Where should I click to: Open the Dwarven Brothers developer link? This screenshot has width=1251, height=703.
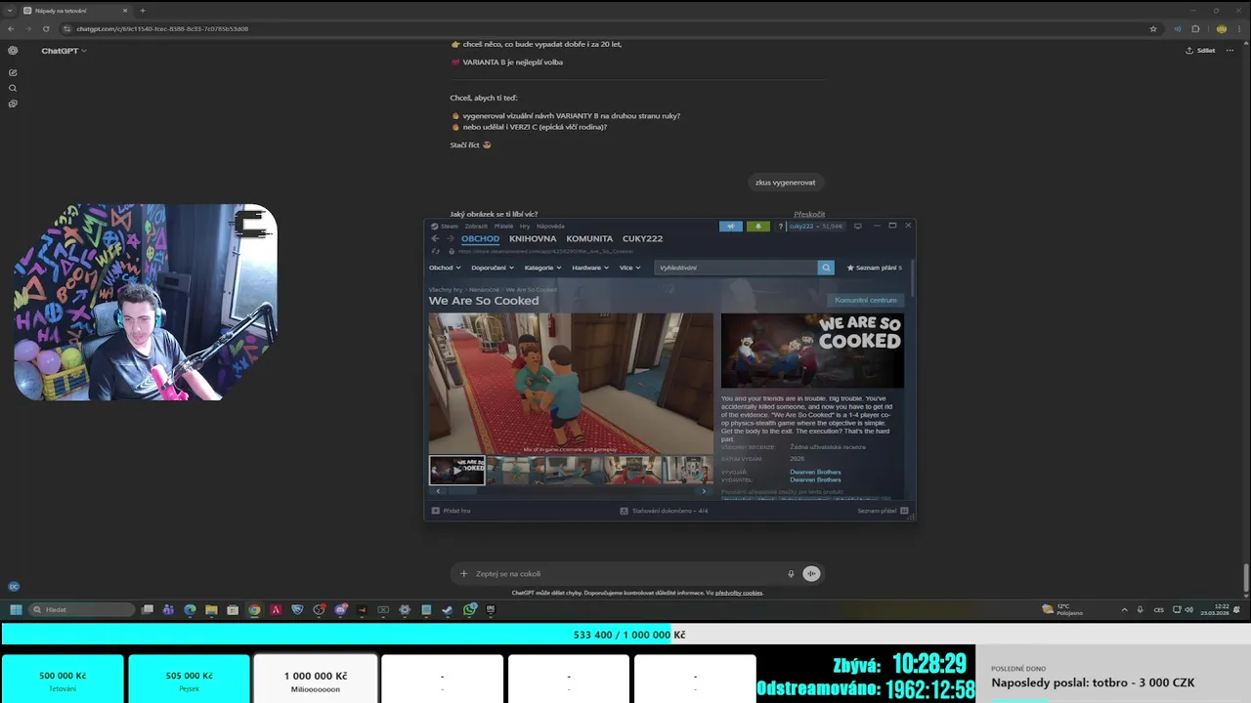(815, 472)
